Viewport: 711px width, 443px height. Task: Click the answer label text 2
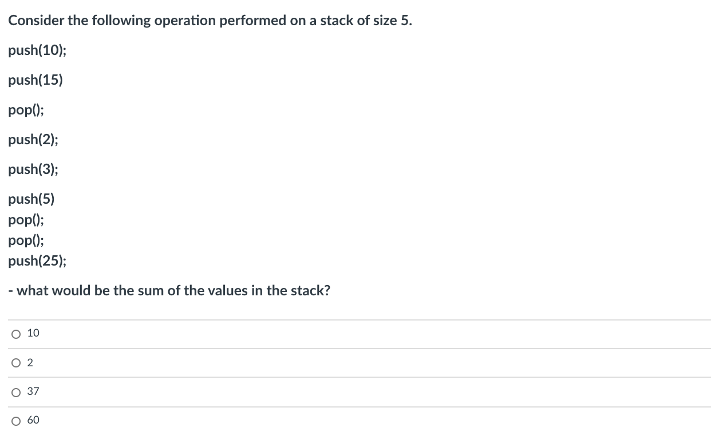tap(30, 362)
